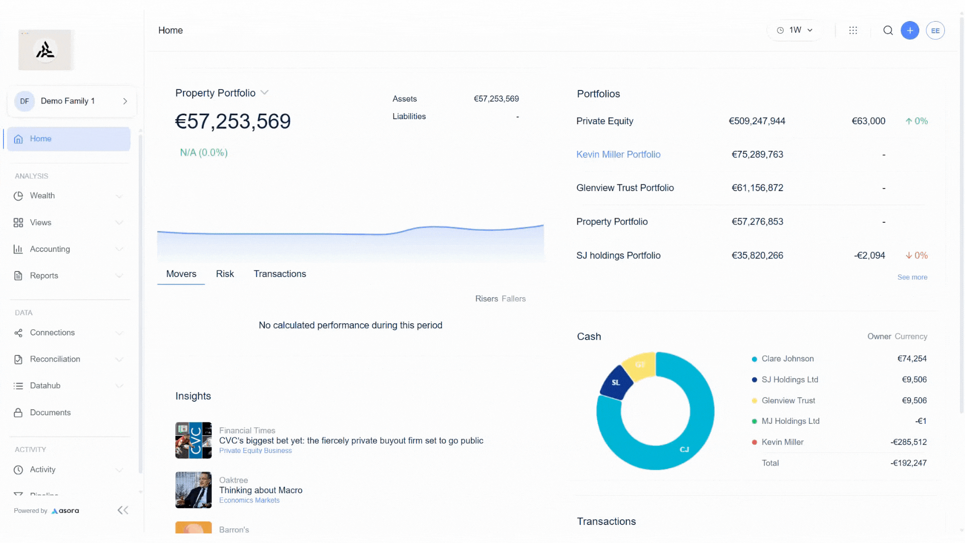Screen dimensions: 965x543
Task: Open the apps grid icon
Action: click(x=853, y=31)
